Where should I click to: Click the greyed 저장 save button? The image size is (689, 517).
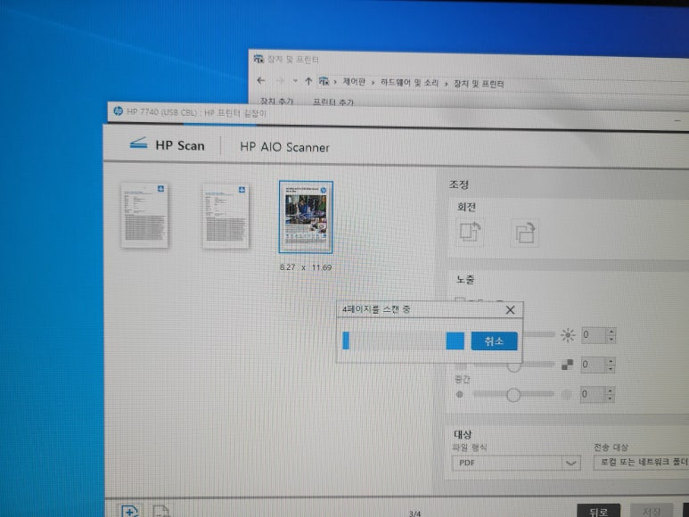click(x=652, y=512)
